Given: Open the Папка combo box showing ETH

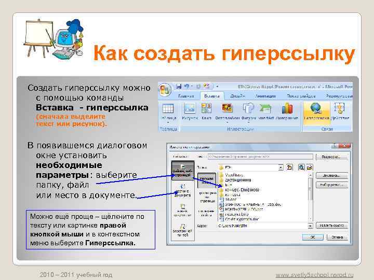Looking at the screenshot, I should pyautogui.click(x=251, y=167).
